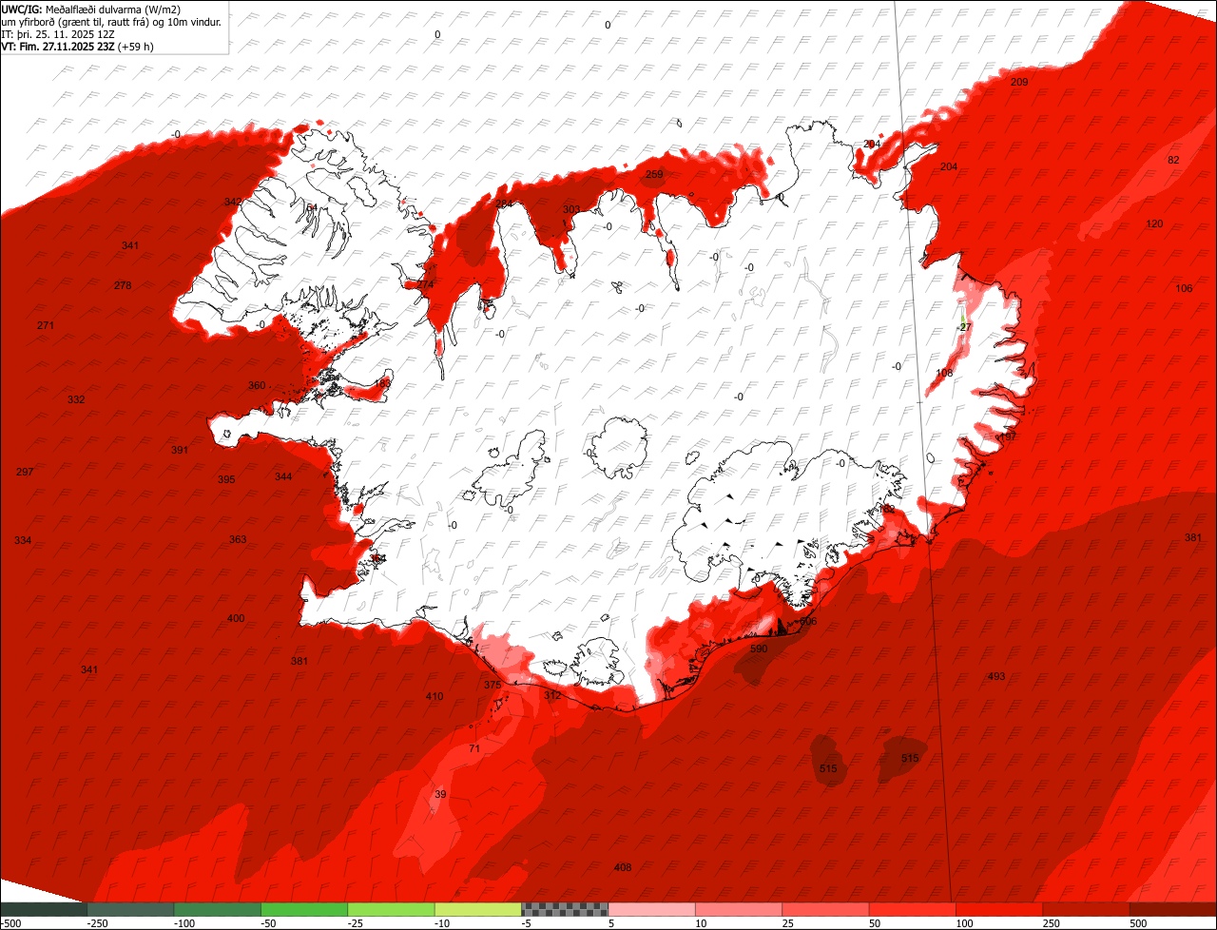Select the dark red swatch between 250 and 500

point(1087,909)
